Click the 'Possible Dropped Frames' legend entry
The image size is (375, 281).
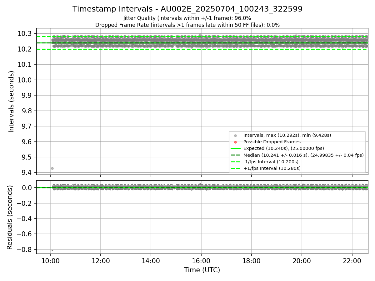[272, 142]
